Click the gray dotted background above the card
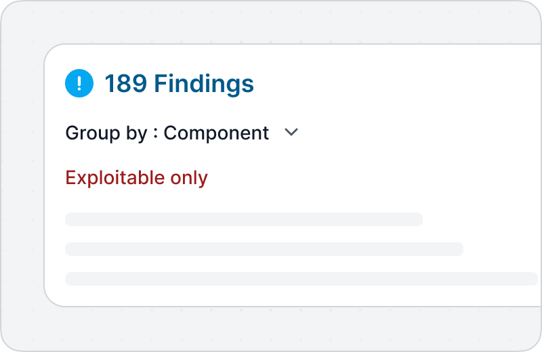The image size is (542, 352). point(270,22)
